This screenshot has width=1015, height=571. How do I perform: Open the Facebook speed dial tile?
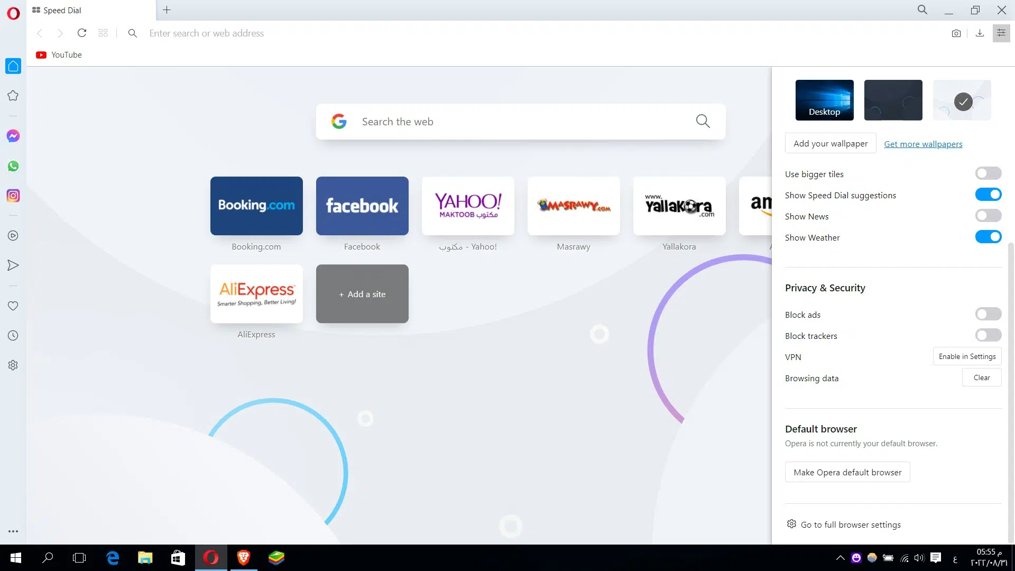[x=362, y=206]
